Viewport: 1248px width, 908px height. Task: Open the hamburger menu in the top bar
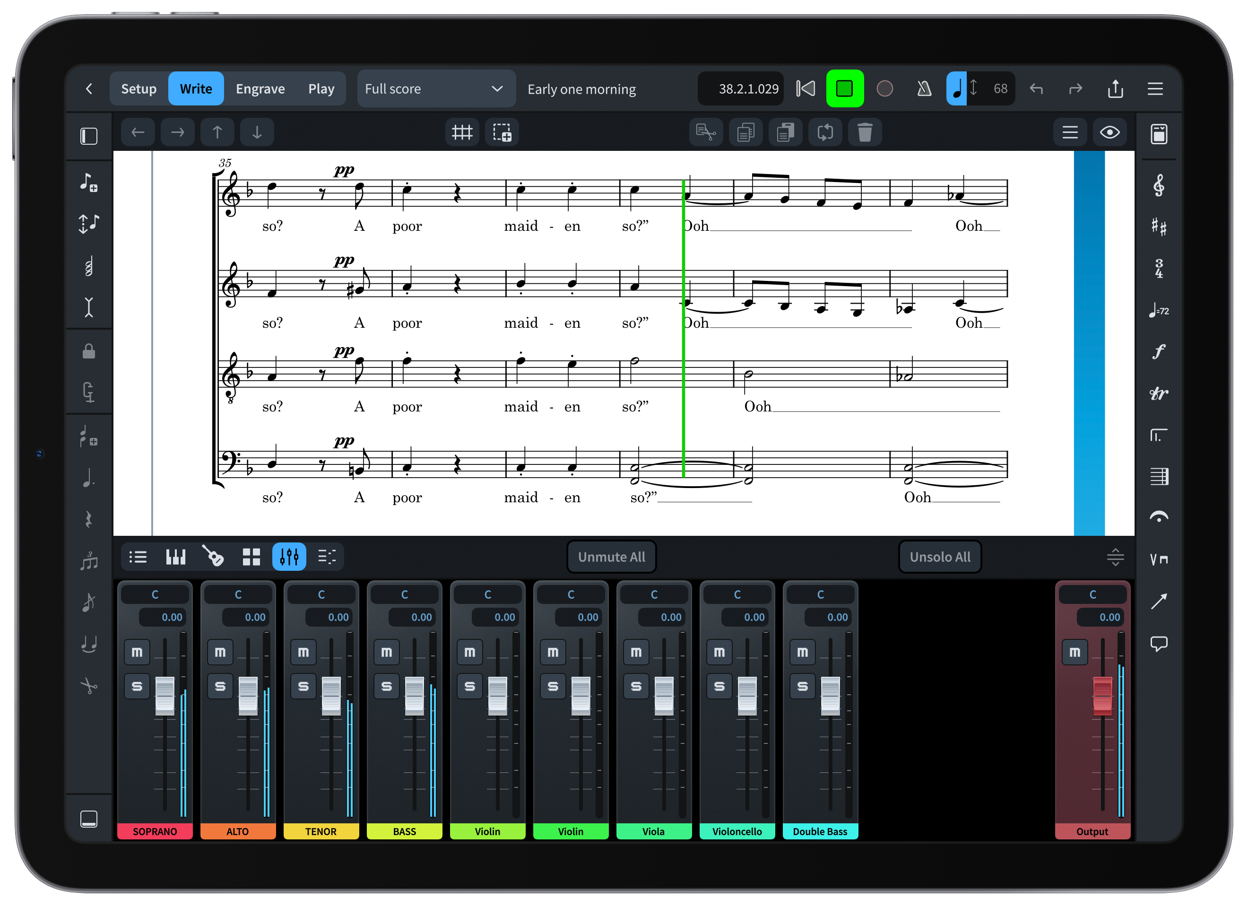tap(1155, 88)
